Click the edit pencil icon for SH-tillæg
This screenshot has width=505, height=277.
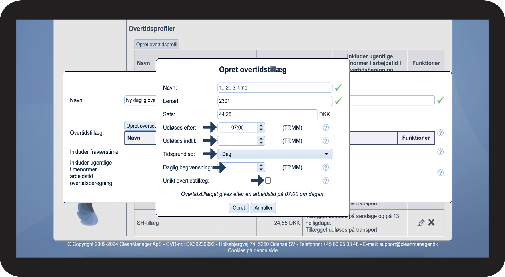pyautogui.click(x=421, y=223)
